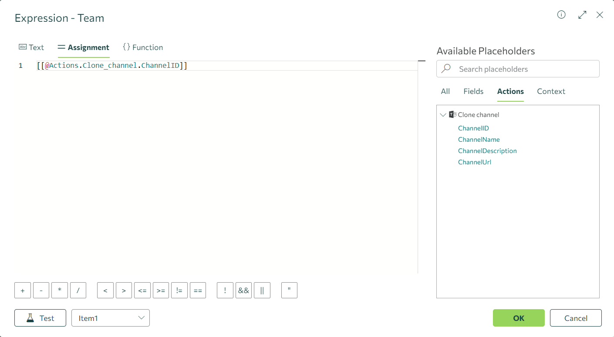Click the info icon in the header
Viewport: 614px width, 337px height.
[x=561, y=15]
